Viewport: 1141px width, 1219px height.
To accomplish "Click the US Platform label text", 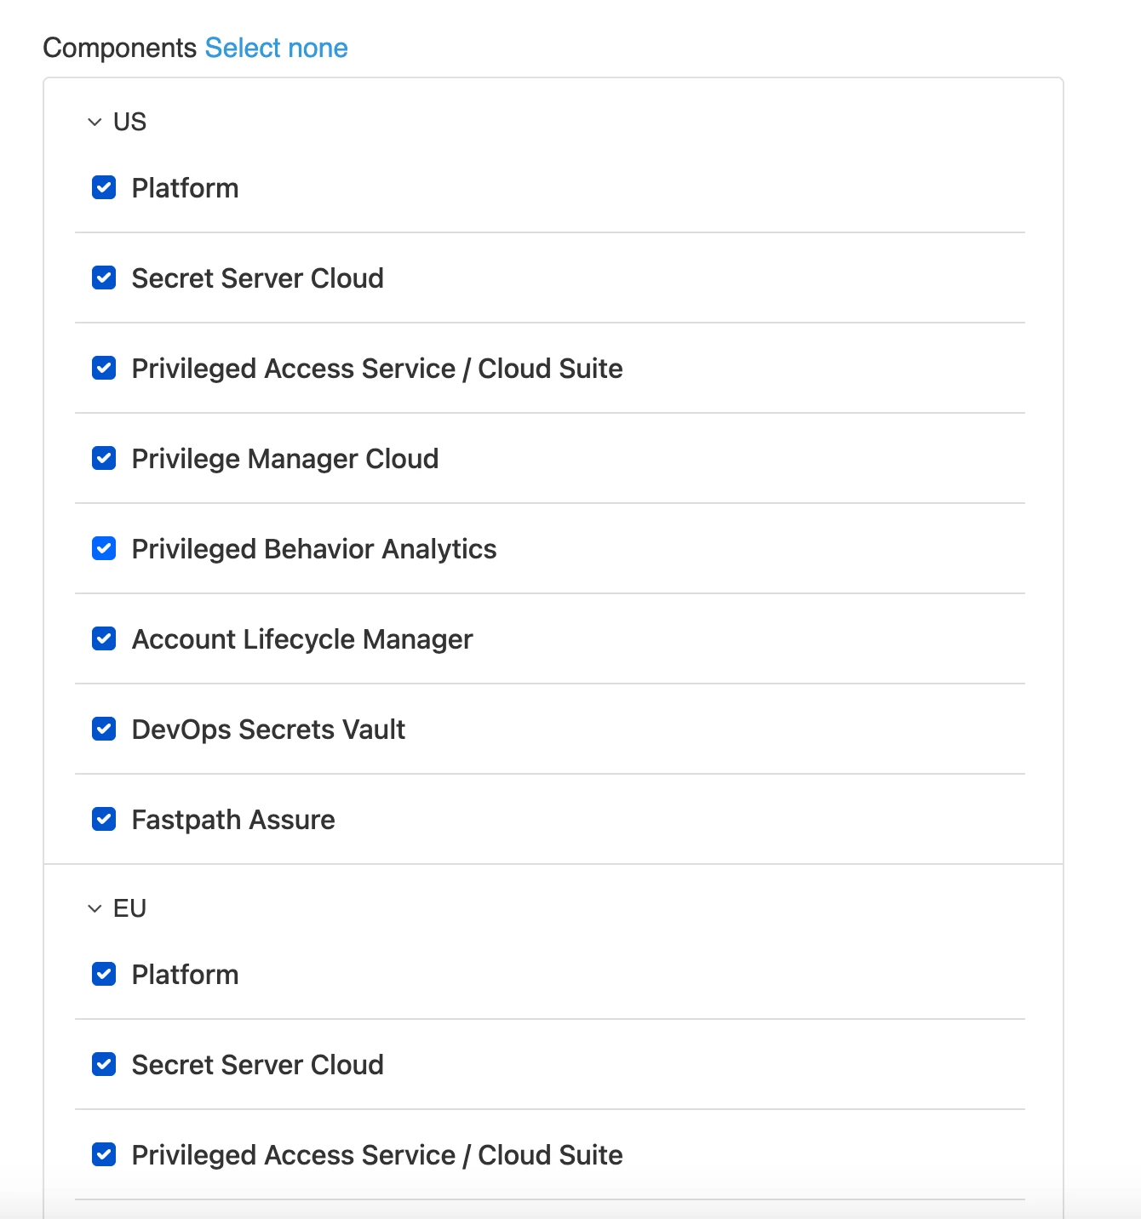I will (x=185, y=188).
